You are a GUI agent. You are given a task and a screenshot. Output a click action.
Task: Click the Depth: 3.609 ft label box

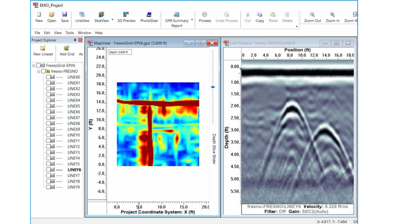[x=120, y=52]
